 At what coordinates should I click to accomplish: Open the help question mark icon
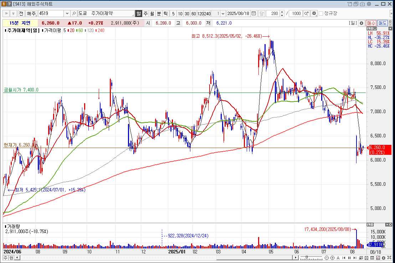(x=10, y=4)
